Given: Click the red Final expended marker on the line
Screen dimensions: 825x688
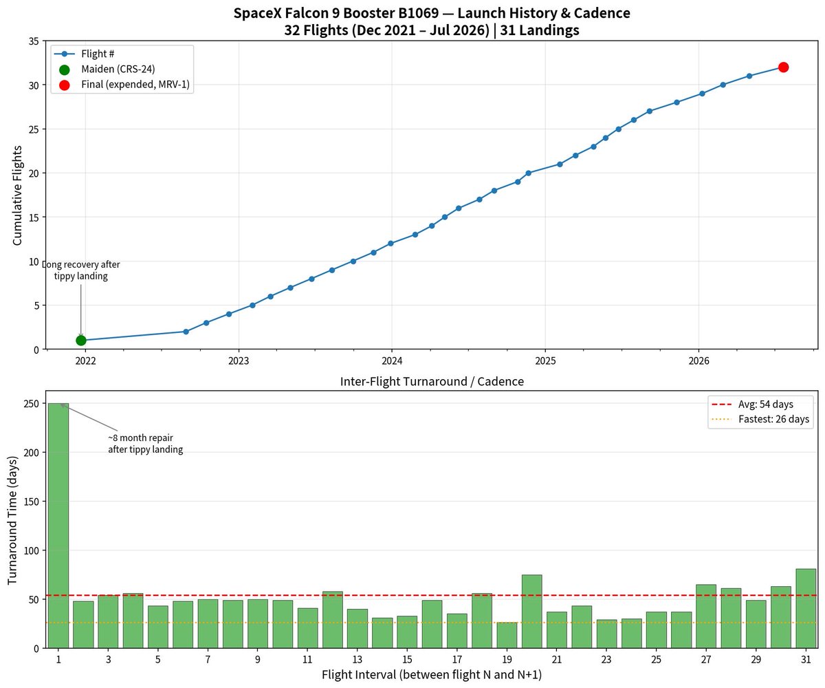Looking at the screenshot, I should coord(783,67).
